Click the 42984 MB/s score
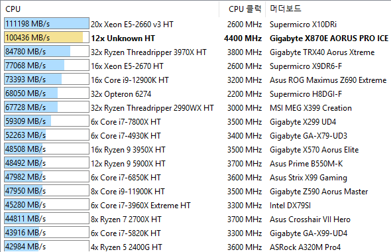 pyautogui.click(x=25, y=247)
